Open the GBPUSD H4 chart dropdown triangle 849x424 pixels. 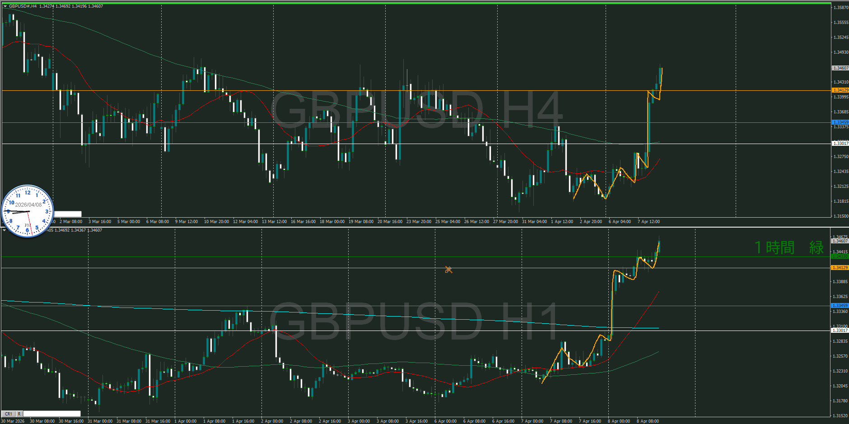(5, 6)
